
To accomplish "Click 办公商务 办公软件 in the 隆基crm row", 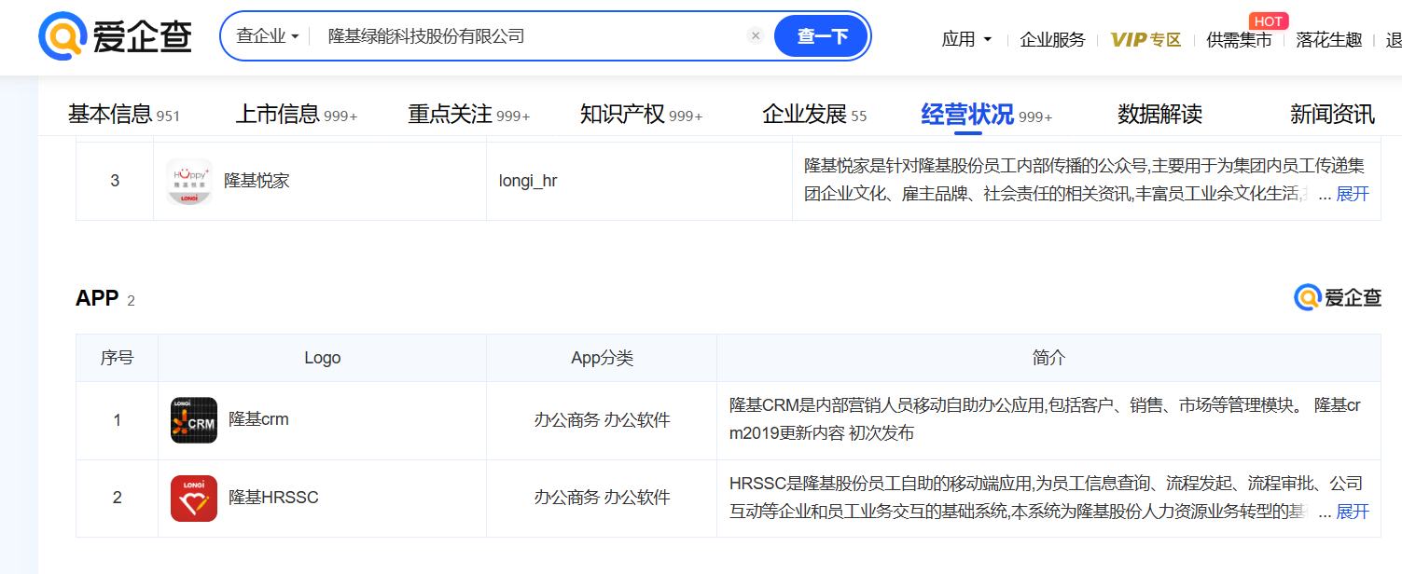I will click(602, 420).
